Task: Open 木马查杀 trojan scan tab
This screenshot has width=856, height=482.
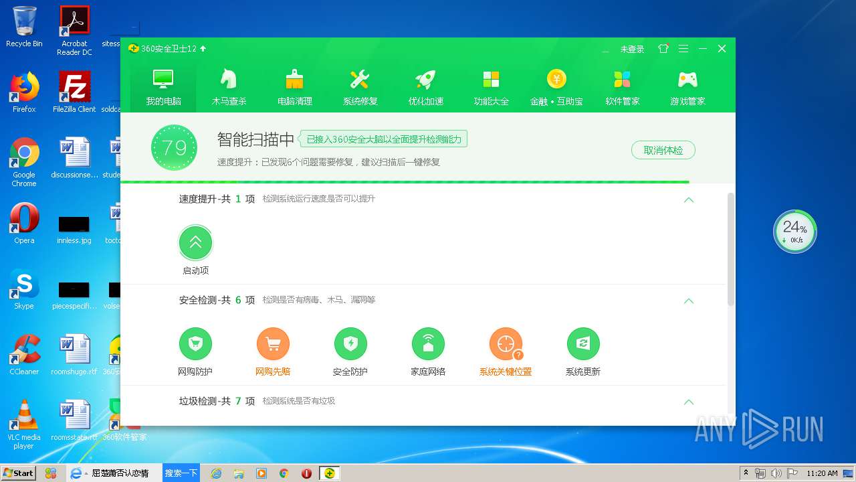Action: [229, 87]
